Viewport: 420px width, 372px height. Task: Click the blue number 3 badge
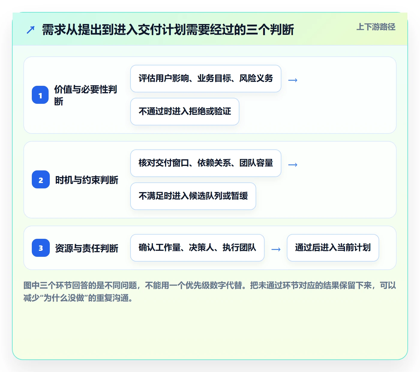pos(41,248)
